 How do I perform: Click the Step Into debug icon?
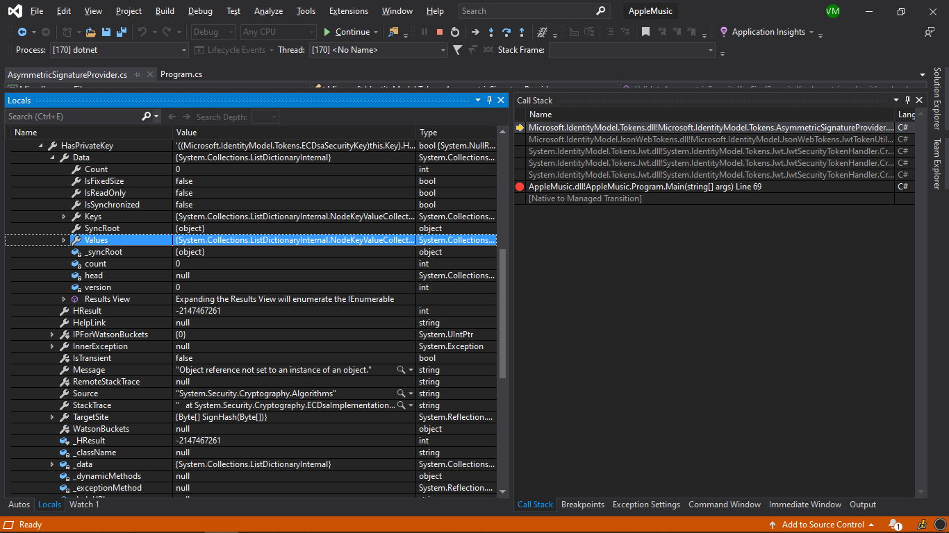tap(491, 32)
